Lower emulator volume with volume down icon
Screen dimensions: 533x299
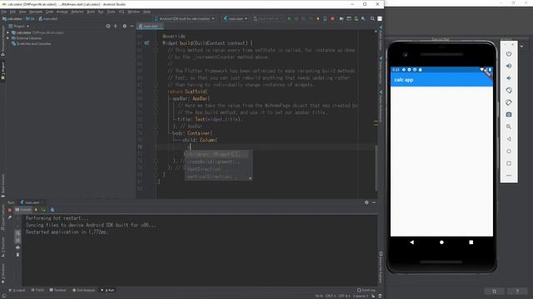[509, 78]
